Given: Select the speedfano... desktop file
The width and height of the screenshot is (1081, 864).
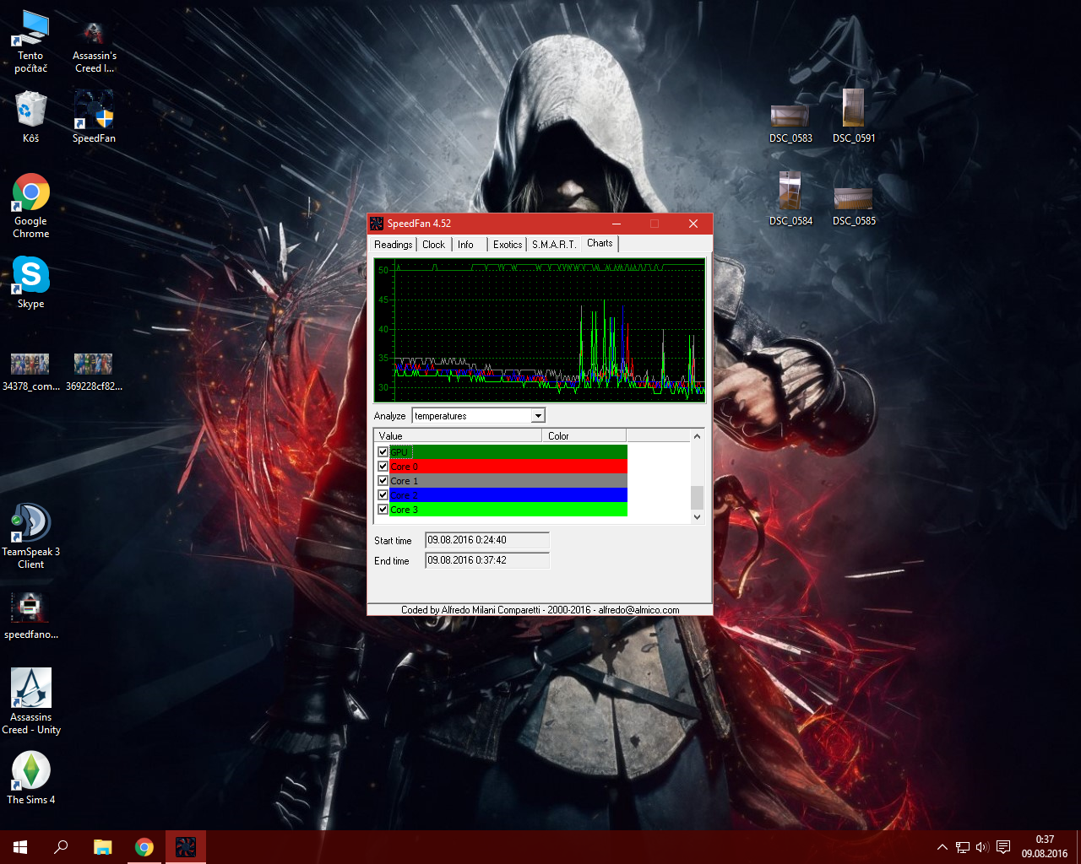Looking at the screenshot, I should 31,616.
